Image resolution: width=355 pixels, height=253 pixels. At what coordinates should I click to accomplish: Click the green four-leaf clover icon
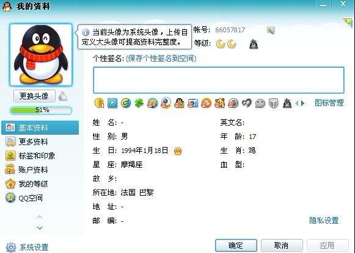[x=139, y=104]
